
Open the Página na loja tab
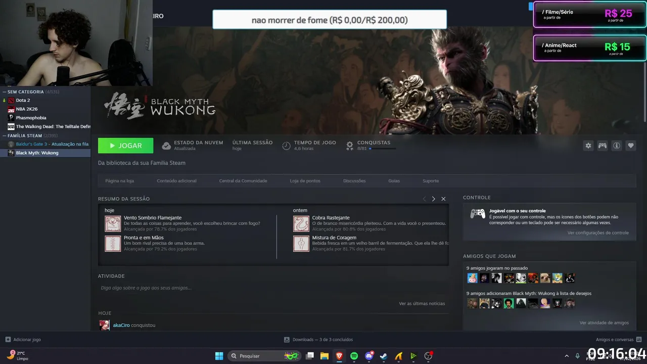[x=120, y=180]
